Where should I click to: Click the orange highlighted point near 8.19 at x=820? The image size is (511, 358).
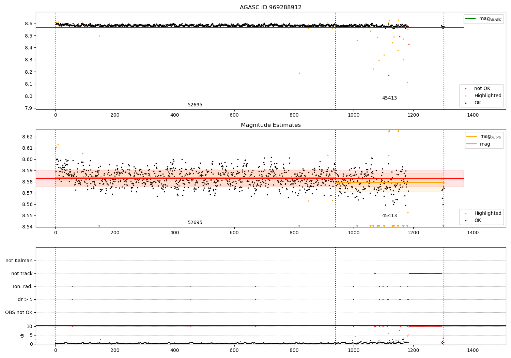pyautogui.click(x=299, y=73)
